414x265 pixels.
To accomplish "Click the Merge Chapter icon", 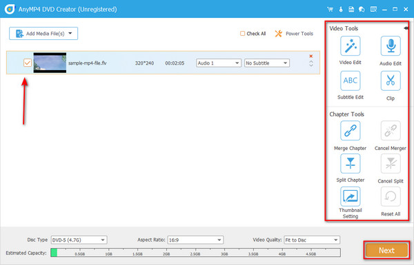I will [351, 131].
